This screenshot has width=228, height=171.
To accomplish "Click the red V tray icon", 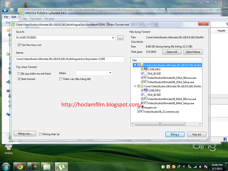I will pos(168,167).
